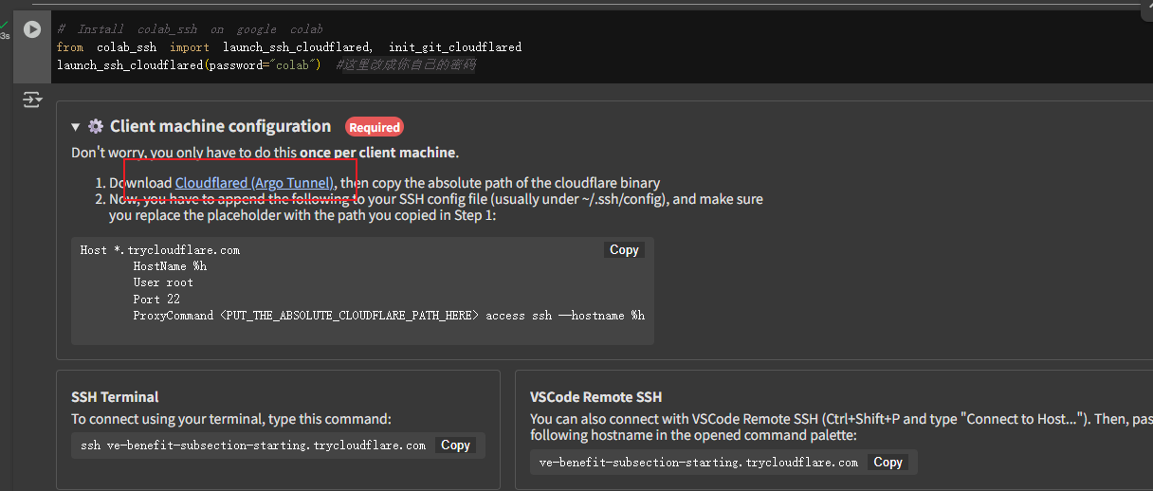1153x491 pixels.
Task: Copy the VSCode Remote SSH hostname
Action: (x=888, y=463)
